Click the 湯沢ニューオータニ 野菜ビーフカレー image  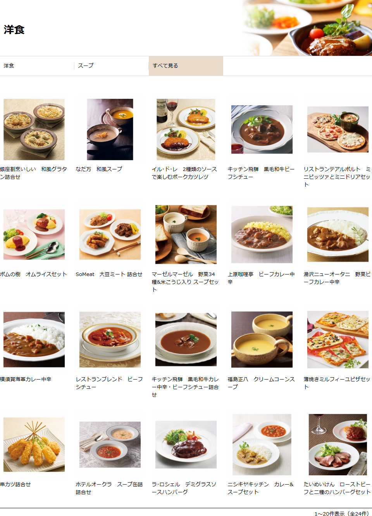click(x=338, y=235)
